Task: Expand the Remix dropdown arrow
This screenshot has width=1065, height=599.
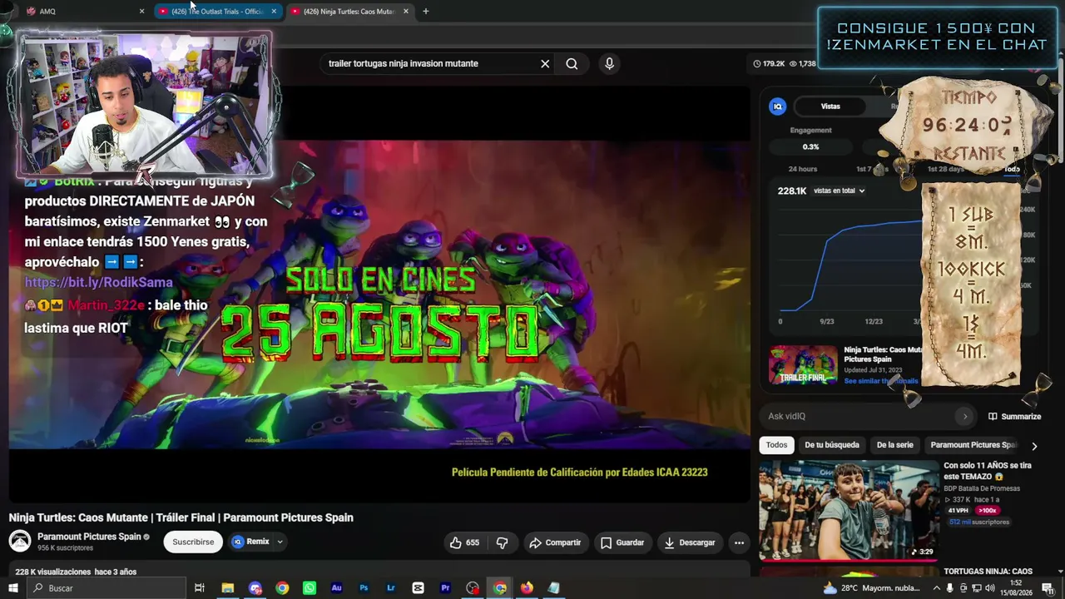Action: pyautogui.click(x=280, y=542)
